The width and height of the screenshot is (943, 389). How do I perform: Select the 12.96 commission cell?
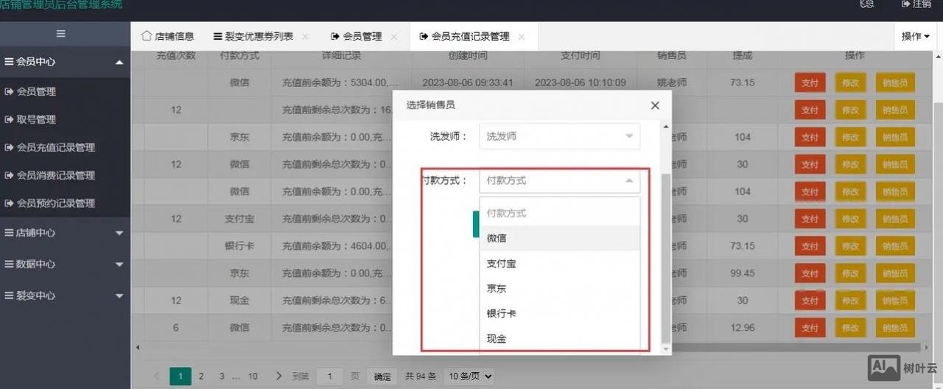pyautogui.click(x=742, y=328)
